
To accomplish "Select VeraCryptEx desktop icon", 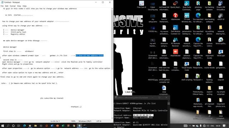I will pos(221,41).
